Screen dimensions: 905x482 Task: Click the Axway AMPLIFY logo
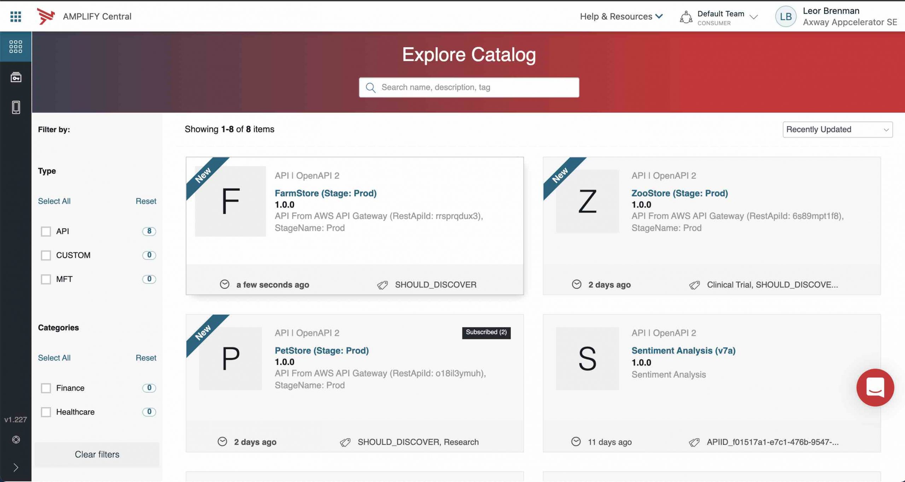pyautogui.click(x=46, y=16)
